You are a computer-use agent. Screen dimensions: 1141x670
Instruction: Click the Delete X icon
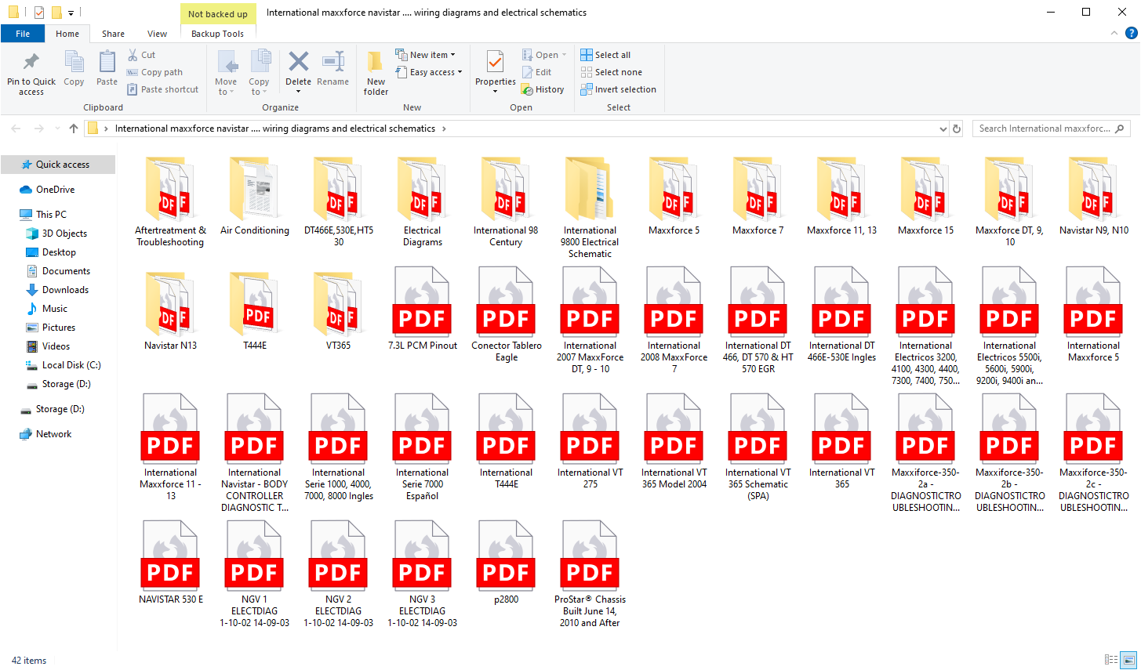click(298, 61)
